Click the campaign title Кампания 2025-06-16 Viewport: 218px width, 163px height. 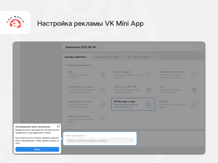81,47
